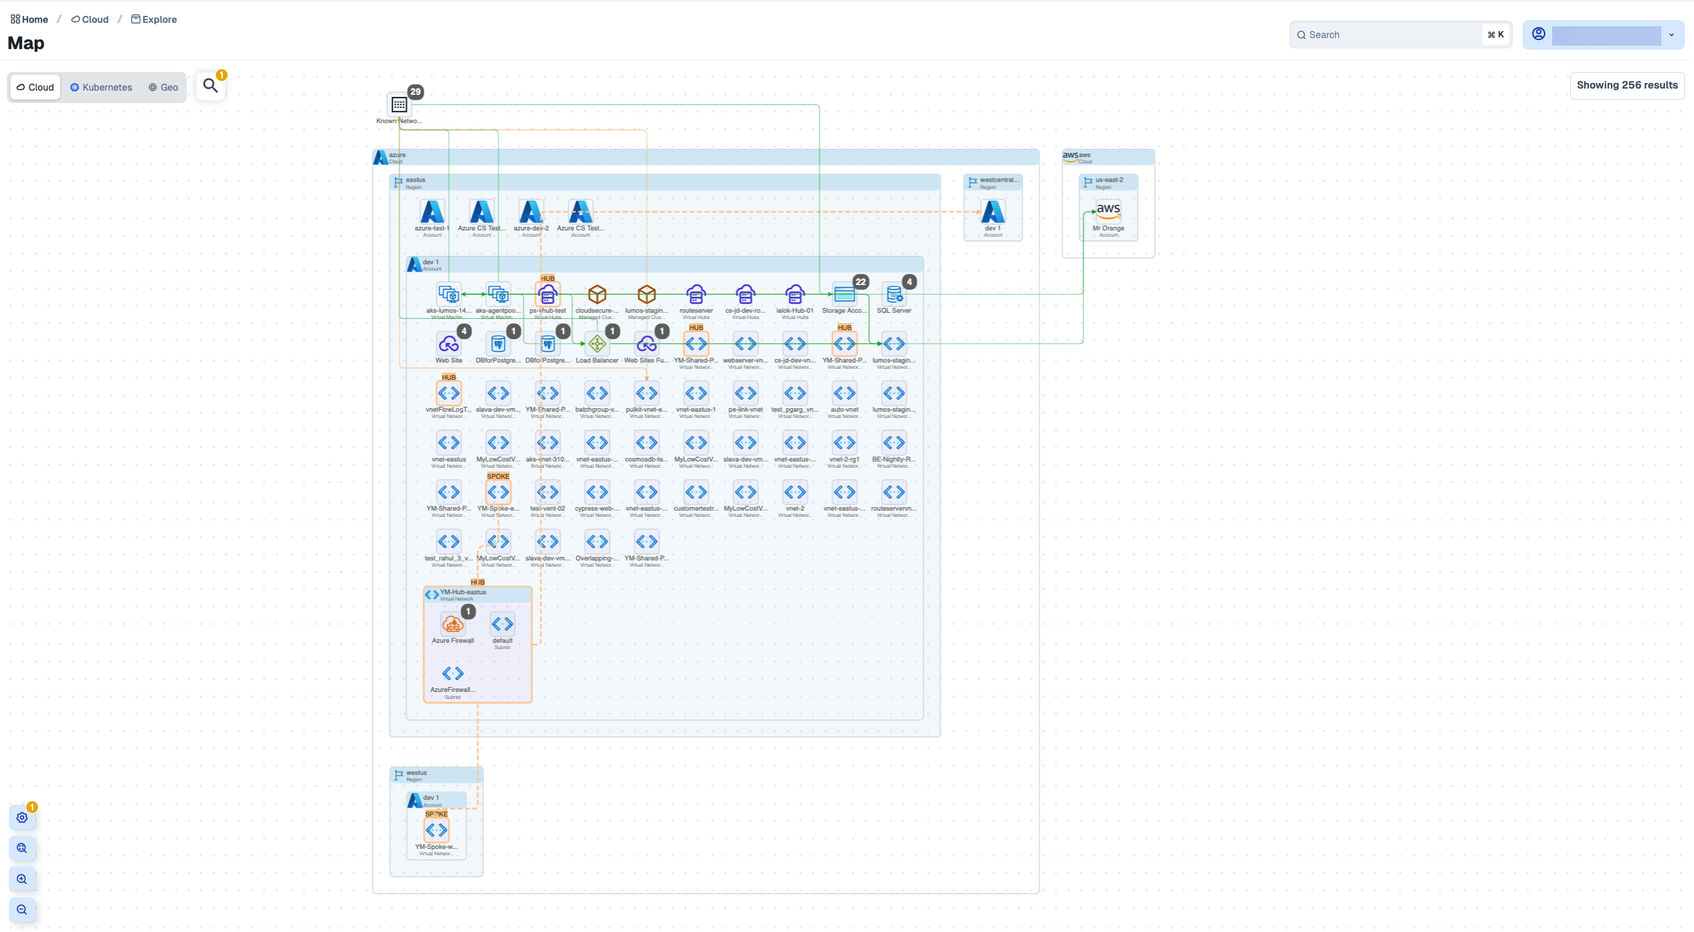This screenshot has height=932, width=1694.
Task: Select the Web Sites Fu... node
Action: 647,344
